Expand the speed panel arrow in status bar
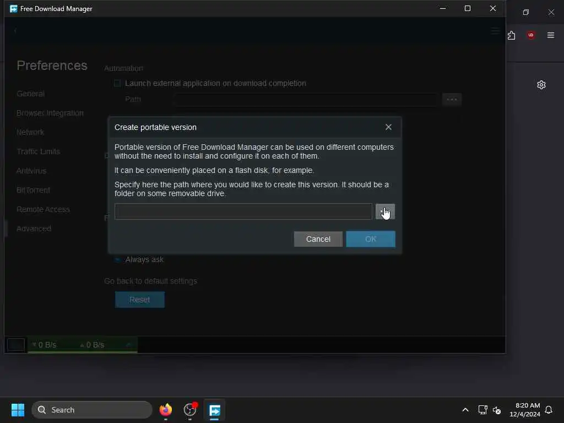This screenshot has height=423, width=564. 129,345
